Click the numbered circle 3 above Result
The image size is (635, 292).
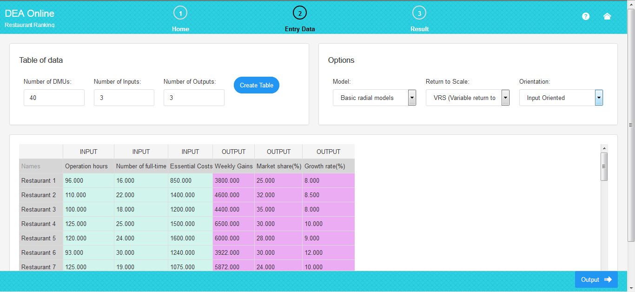tap(419, 13)
